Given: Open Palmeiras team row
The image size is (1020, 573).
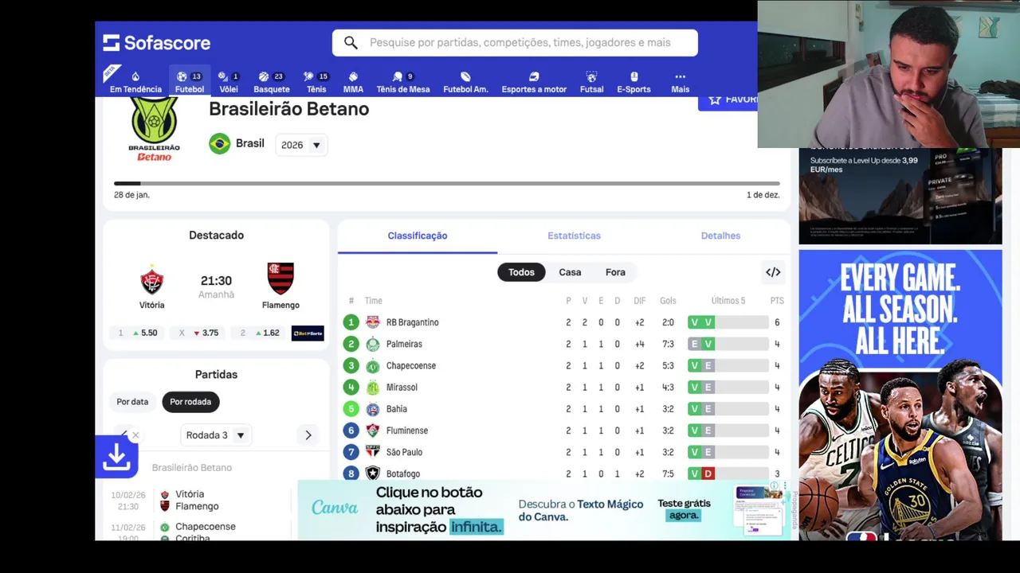Looking at the screenshot, I should click(564, 344).
